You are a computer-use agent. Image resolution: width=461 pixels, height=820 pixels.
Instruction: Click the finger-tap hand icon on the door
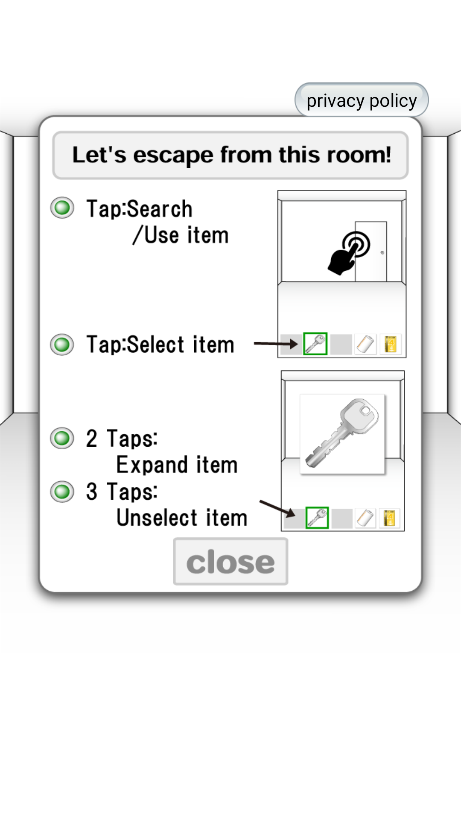(x=349, y=252)
